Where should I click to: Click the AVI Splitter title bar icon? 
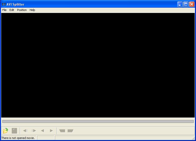pos(4,4)
